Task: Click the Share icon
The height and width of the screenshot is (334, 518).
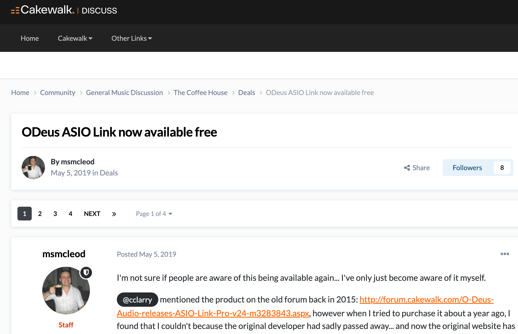Action: (x=407, y=168)
